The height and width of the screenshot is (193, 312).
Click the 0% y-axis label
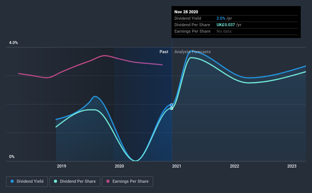pos(12,157)
